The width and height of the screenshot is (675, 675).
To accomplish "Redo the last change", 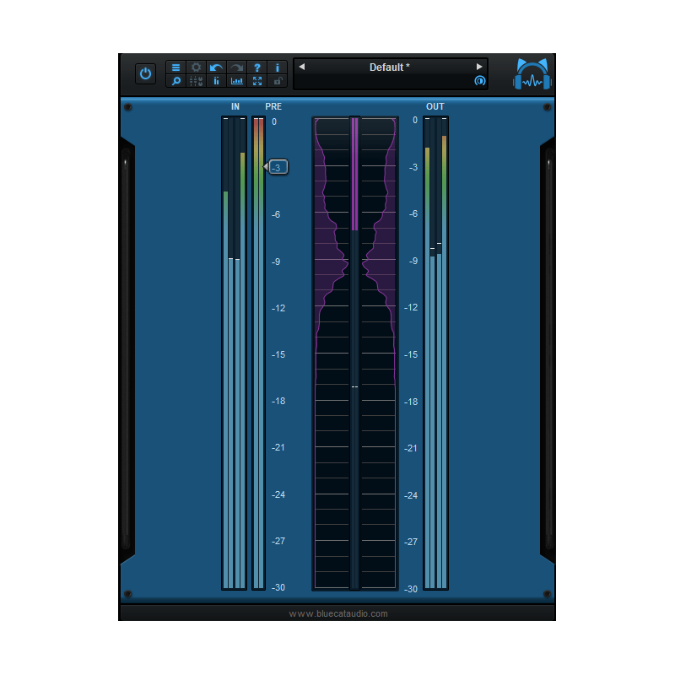I will coord(237,67).
